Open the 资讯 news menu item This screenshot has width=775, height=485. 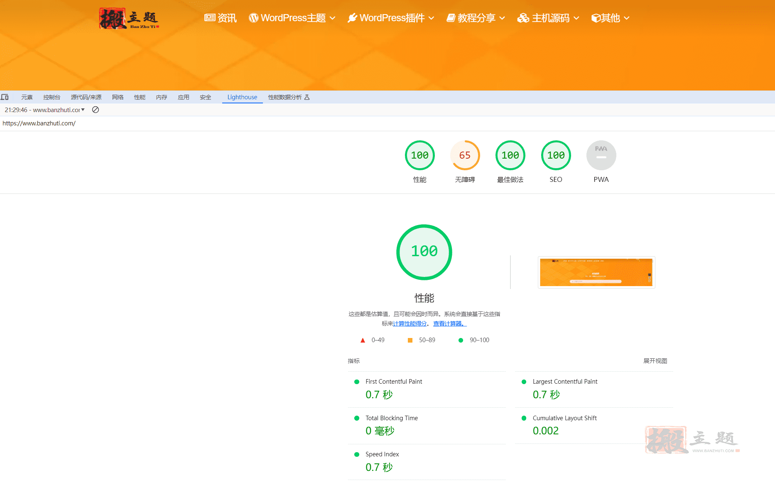221,18
